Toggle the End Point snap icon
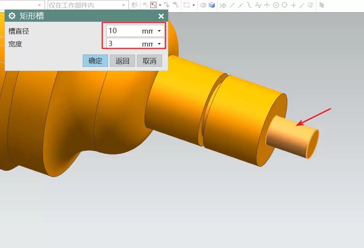Image resolution: width=364 pixels, height=248 pixels. (x=232, y=5)
